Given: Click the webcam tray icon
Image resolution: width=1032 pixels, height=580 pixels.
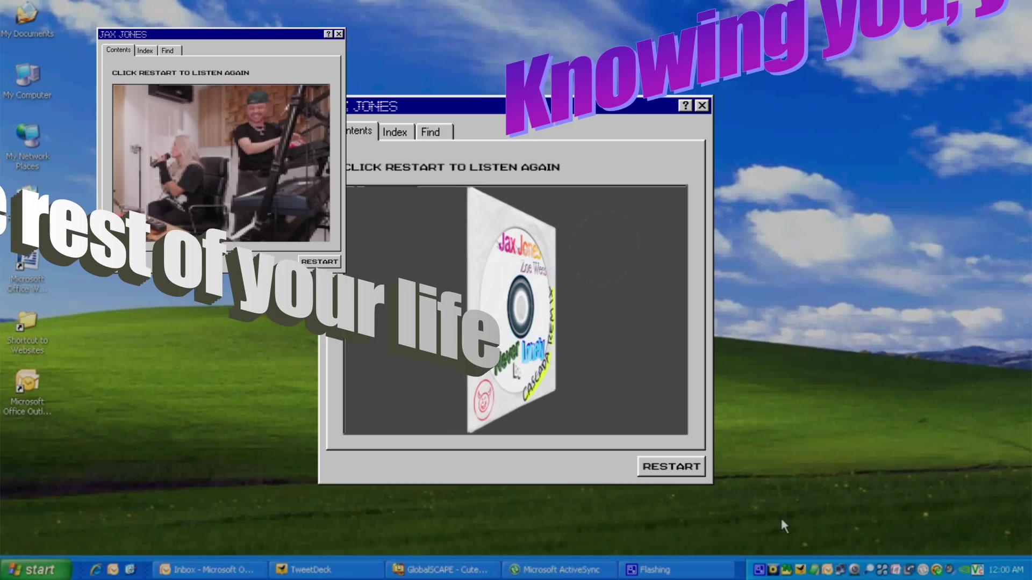Looking at the screenshot, I should (x=854, y=569).
